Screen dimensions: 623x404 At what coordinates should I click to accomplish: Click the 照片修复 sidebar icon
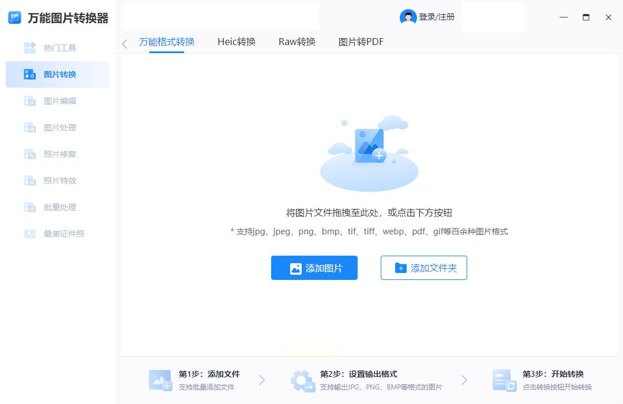point(30,154)
